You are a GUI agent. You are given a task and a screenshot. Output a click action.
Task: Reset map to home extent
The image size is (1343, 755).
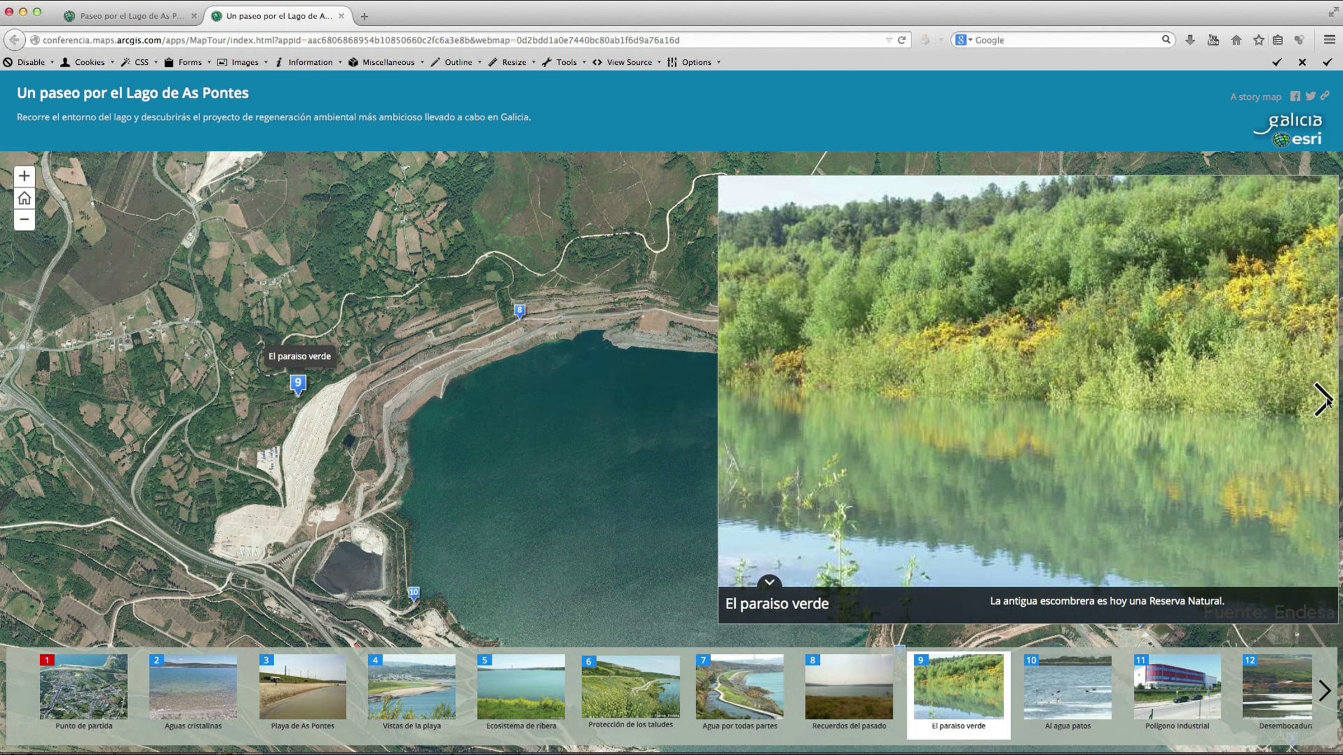point(24,198)
